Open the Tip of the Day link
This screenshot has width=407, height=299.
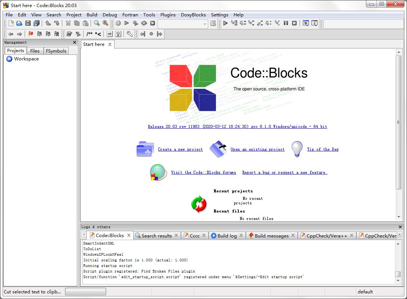tap(323, 149)
